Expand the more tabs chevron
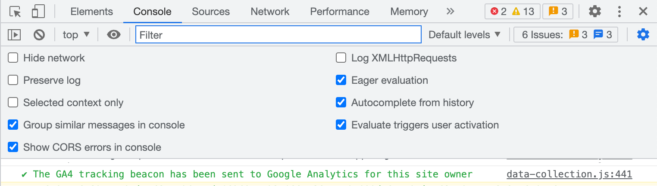657x186 pixels. [x=451, y=12]
